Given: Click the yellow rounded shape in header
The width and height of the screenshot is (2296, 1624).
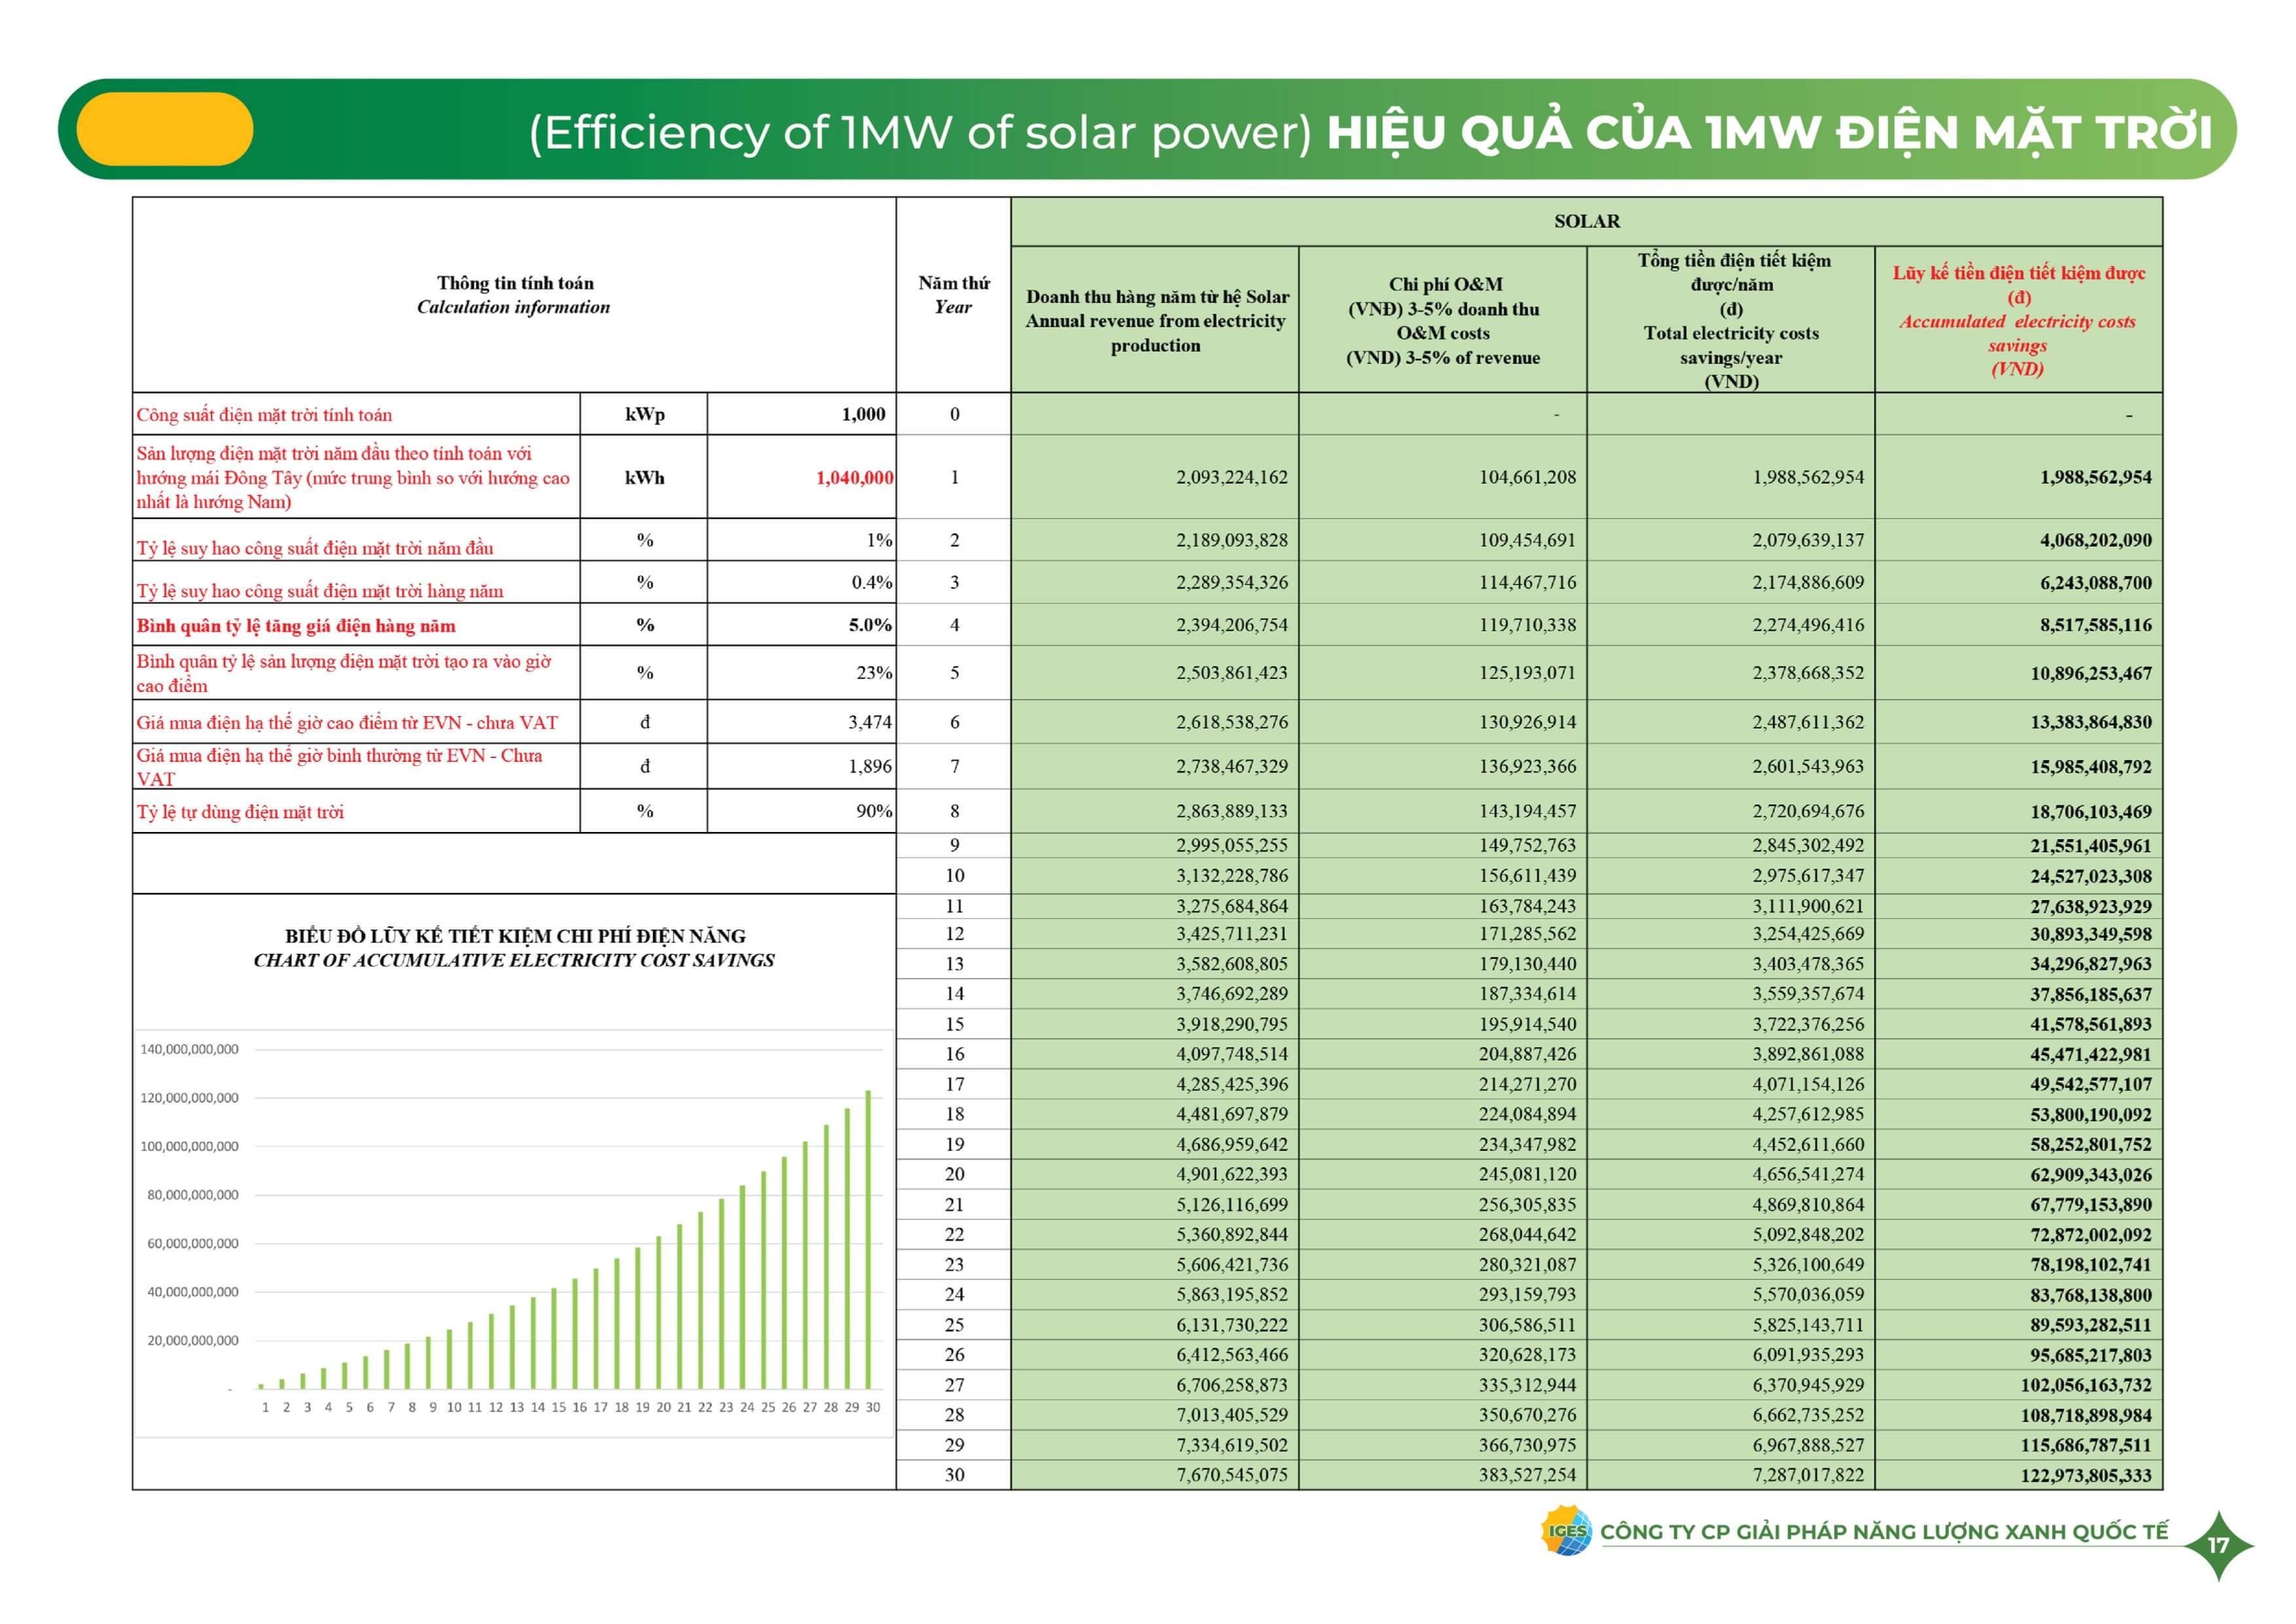Looking at the screenshot, I should tap(165, 129).
